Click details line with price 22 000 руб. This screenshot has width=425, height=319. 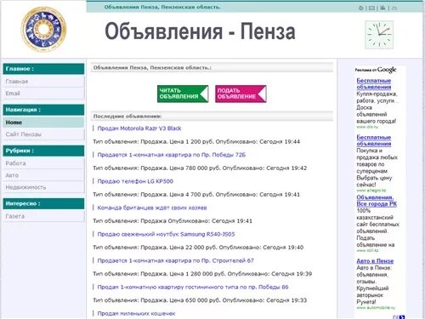pyautogui.click(x=198, y=248)
